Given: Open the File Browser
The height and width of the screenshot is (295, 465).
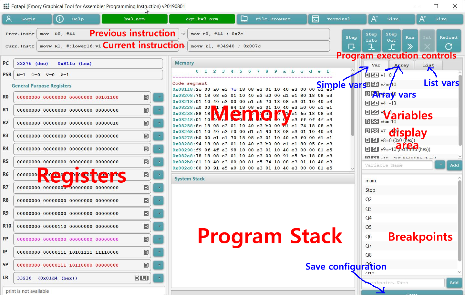Looking at the screenshot, I should pyautogui.click(x=272, y=19).
